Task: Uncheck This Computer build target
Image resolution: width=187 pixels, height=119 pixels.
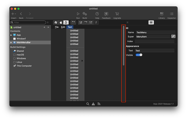Action: point(14,66)
